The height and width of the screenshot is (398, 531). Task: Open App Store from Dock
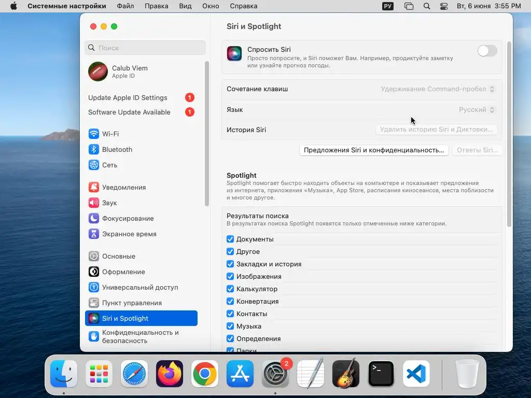(240, 374)
